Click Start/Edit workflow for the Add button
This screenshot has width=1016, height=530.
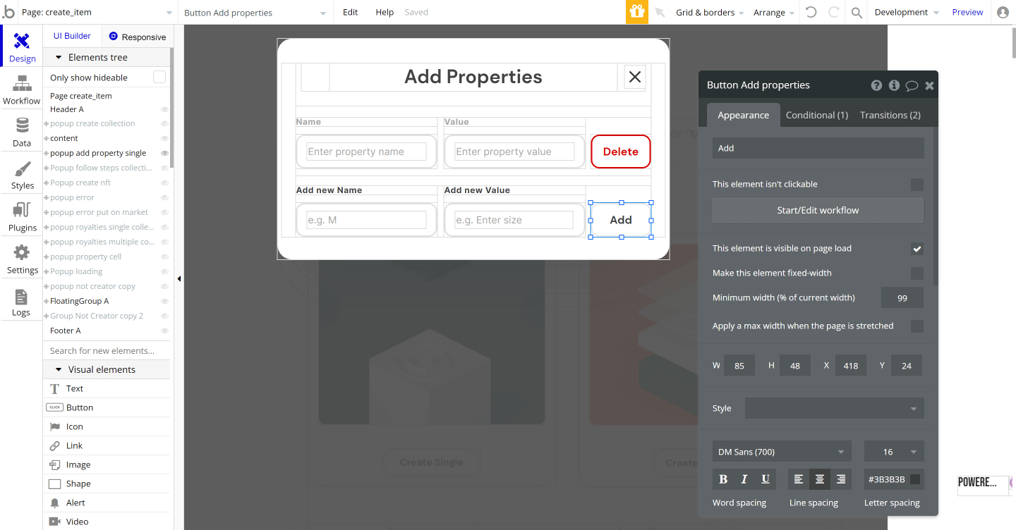click(x=817, y=210)
